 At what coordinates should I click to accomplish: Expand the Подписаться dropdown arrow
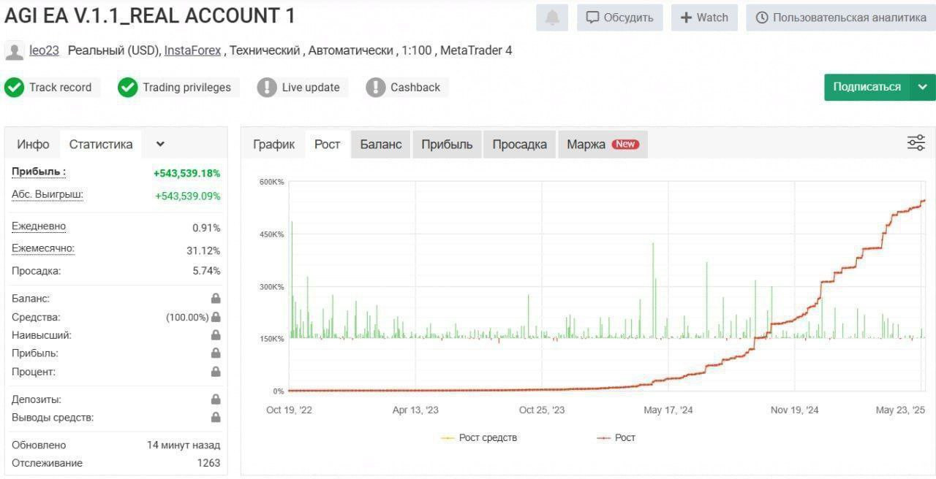point(923,87)
